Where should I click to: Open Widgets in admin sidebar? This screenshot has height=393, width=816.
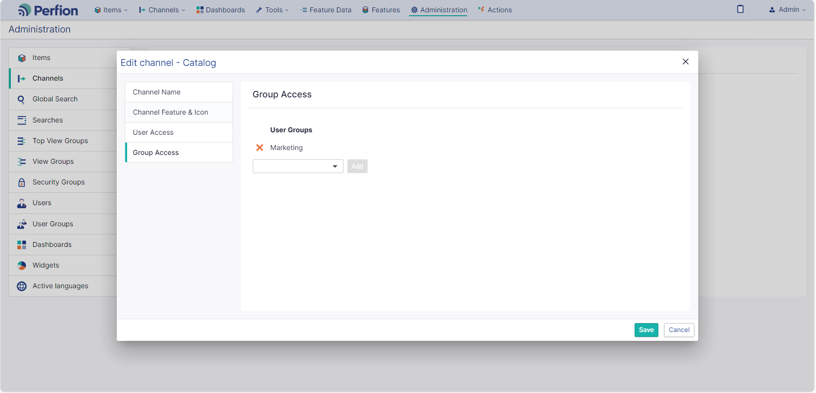(63, 265)
